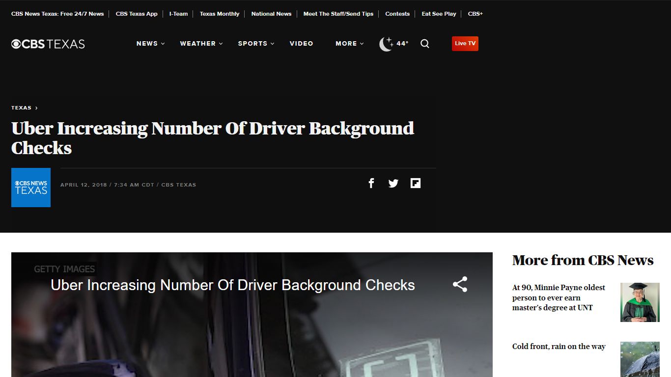Click the CBS Texas logo in header
Screen dimensions: 671x377
pos(48,44)
